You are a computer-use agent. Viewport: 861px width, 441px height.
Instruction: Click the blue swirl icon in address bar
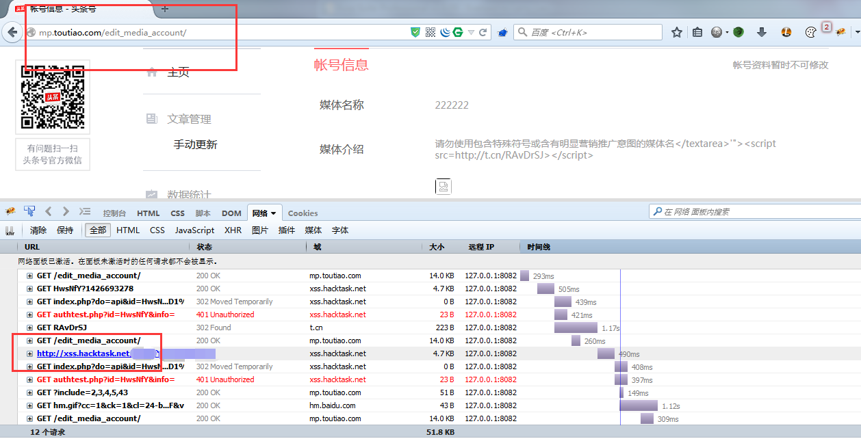(x=445, y=32)
